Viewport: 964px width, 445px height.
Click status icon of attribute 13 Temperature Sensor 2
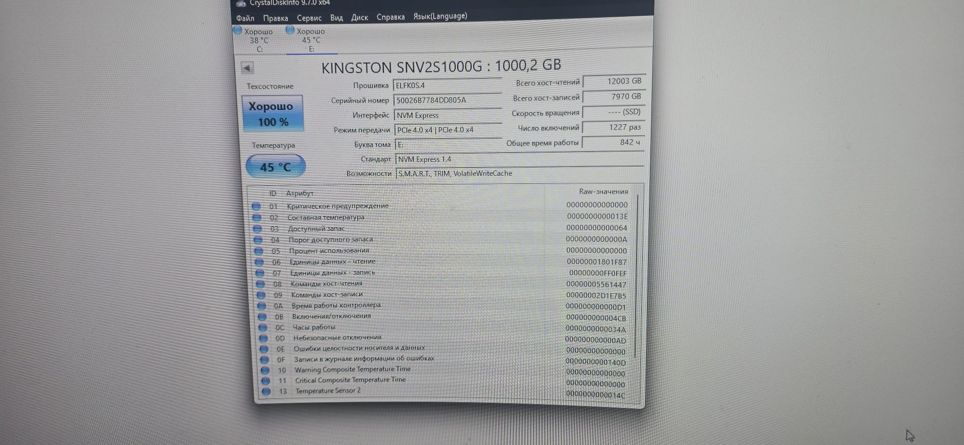266,392
